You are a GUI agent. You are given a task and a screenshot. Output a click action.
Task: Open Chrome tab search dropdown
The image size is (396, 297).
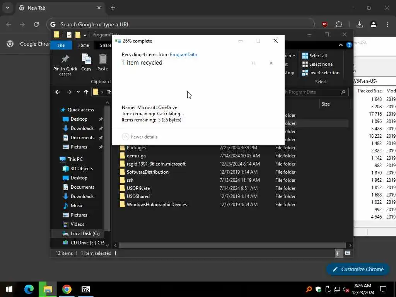[8, 8]
